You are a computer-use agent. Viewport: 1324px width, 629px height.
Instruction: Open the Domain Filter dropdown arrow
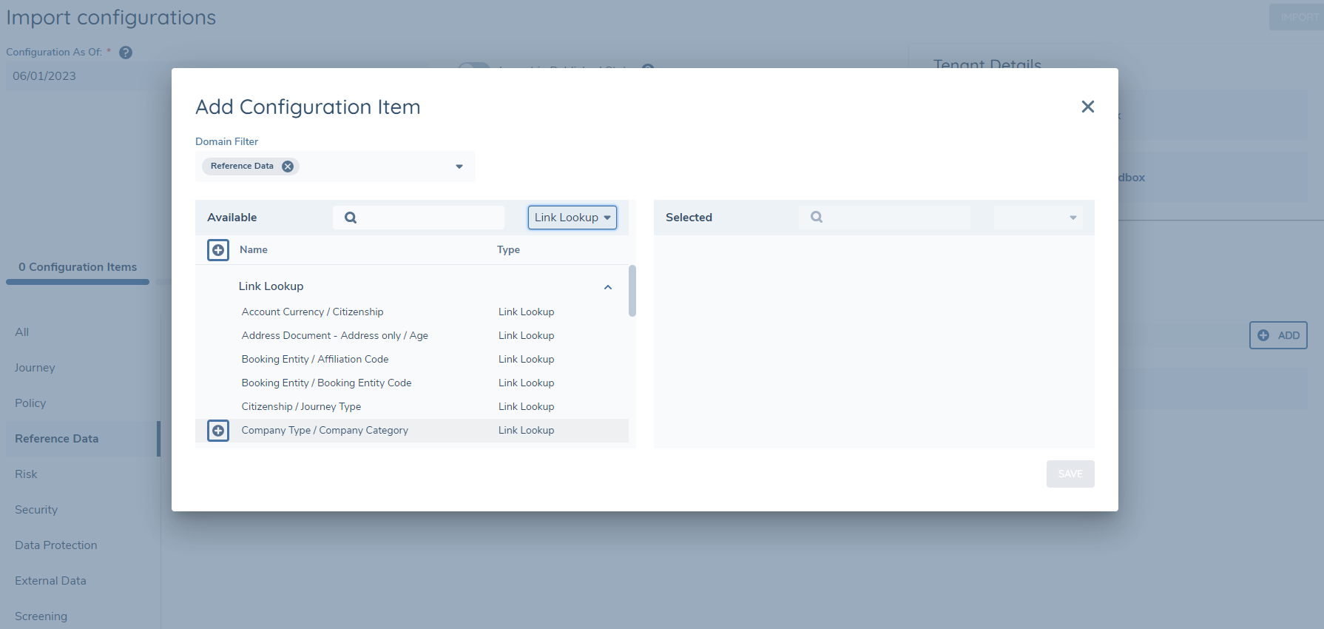point(459,166)
